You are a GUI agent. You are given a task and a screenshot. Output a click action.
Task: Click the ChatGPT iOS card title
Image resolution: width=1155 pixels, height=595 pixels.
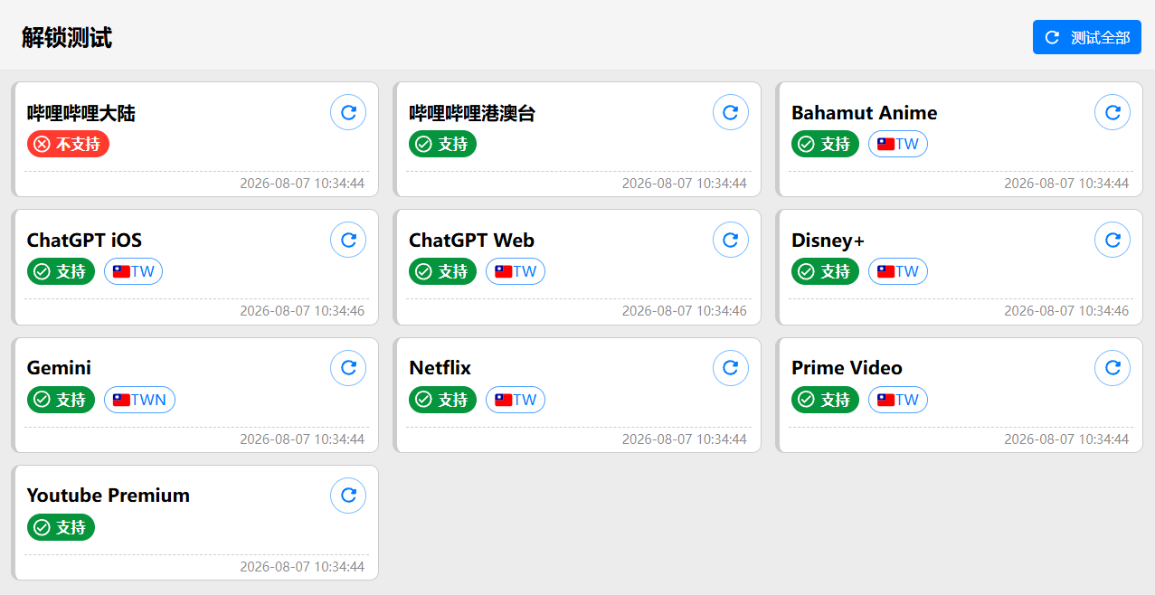(x=84, y=241)
